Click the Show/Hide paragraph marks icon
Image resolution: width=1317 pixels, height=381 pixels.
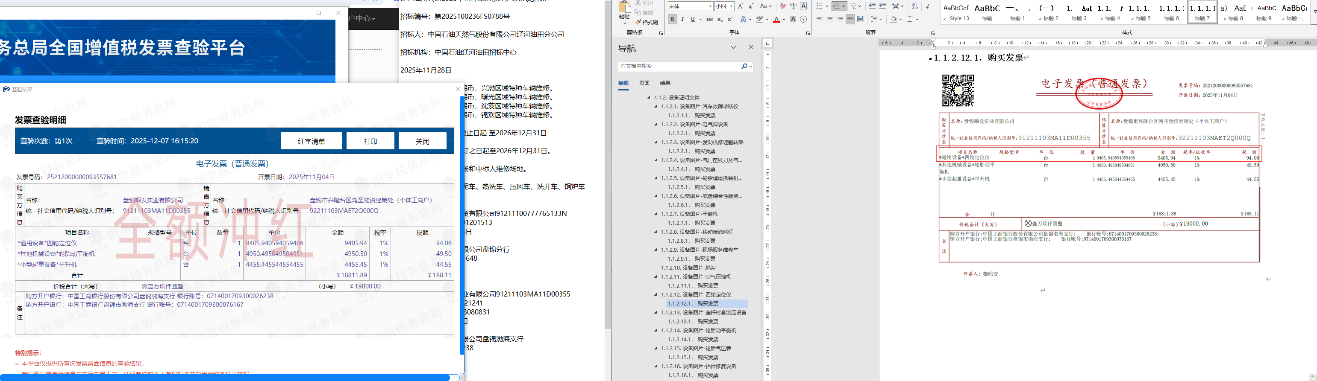929,6
